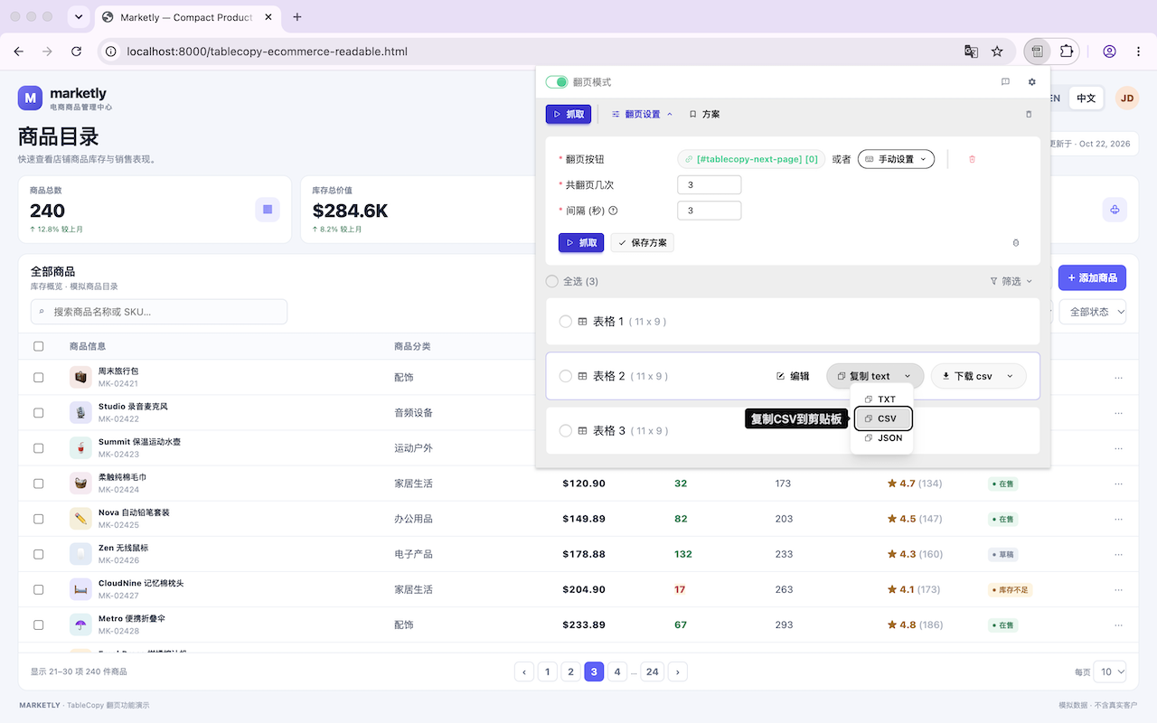The image size is (1157, 723).
Task: Open the Chrome profile icon
Action: tap(1110, 52)
